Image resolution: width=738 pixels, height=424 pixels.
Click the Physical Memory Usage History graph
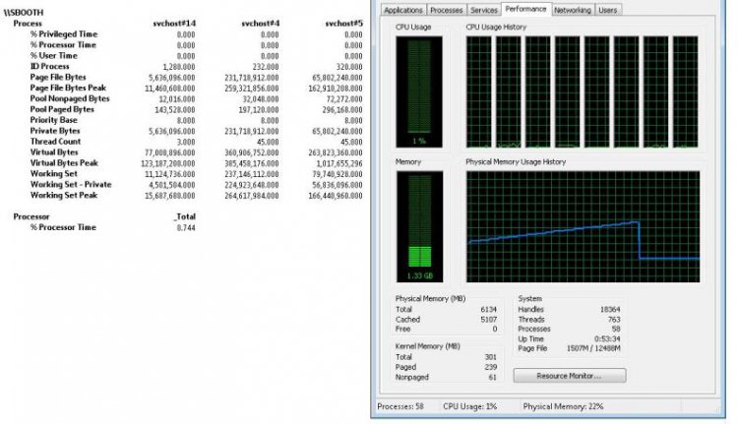[583, 227]
